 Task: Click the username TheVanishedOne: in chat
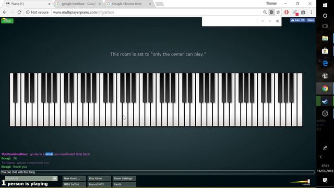tap(15, 154)
